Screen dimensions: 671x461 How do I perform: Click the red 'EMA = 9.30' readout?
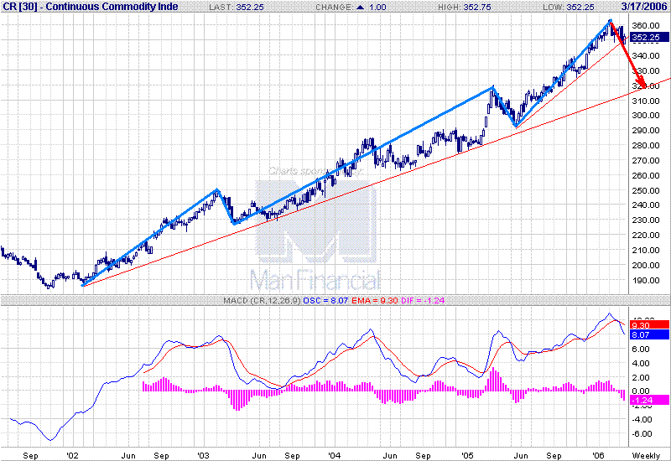pos(374,301)
